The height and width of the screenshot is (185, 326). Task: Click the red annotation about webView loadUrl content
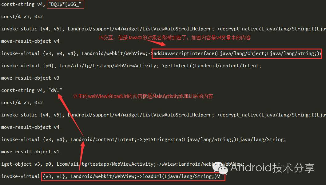click(x=143, y=96)
